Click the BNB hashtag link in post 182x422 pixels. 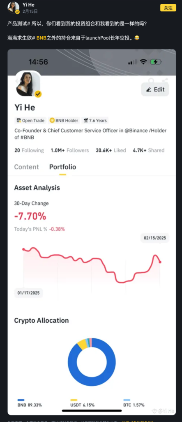click(41, 38)
